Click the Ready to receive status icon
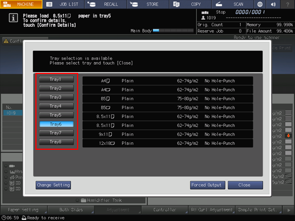The image size is (295, 221). coord(24,218)
